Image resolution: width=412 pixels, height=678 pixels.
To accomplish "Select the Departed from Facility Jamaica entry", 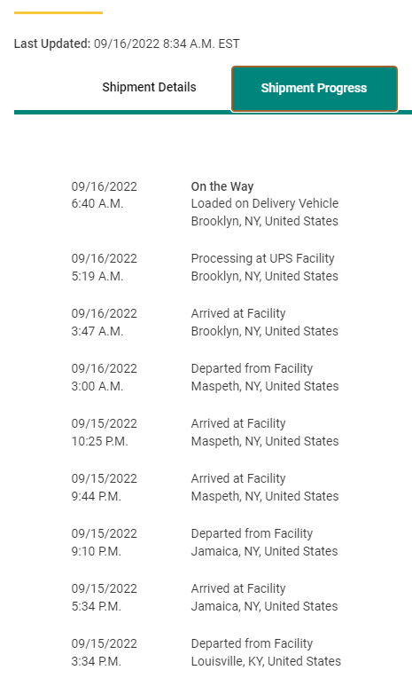I will pyautogui.click(x=264, y=542).
